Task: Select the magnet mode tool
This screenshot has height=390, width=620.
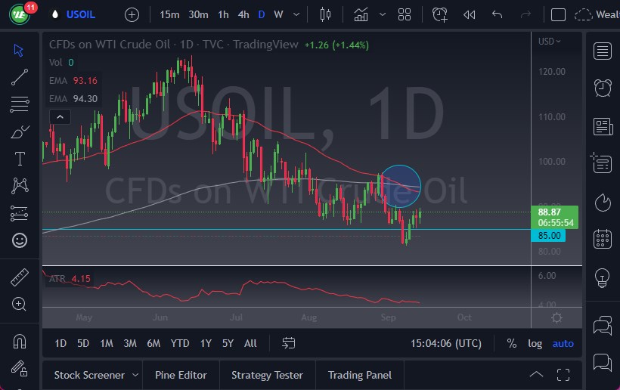Action: click(x=20, y=341)
